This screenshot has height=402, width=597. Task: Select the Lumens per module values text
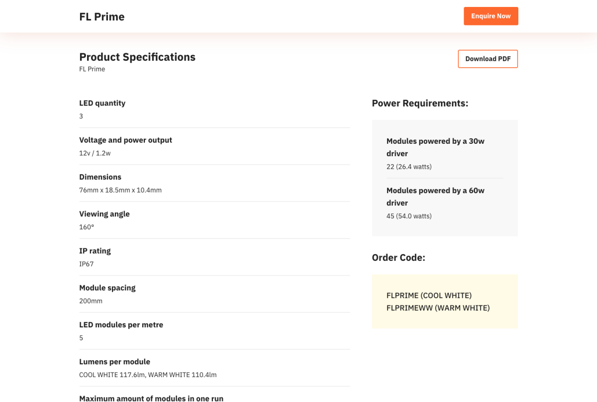coord(148,375)
